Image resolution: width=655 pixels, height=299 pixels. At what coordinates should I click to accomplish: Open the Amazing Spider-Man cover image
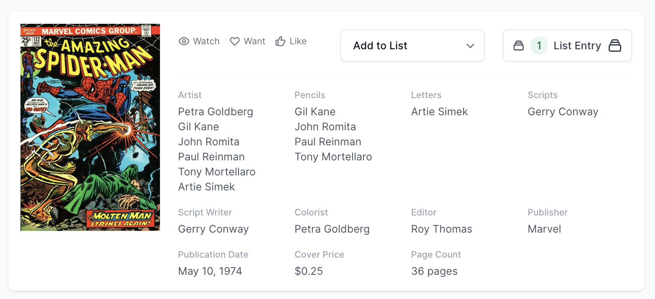(90, 127)
